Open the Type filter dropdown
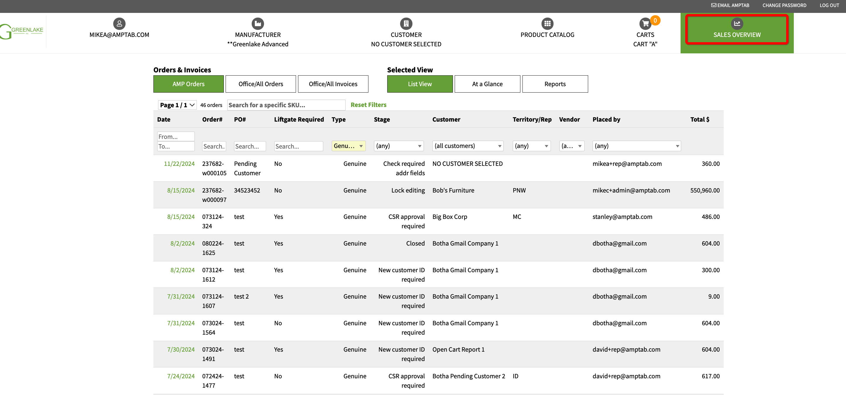The image size is (846, 395). (x=348, y=146)
